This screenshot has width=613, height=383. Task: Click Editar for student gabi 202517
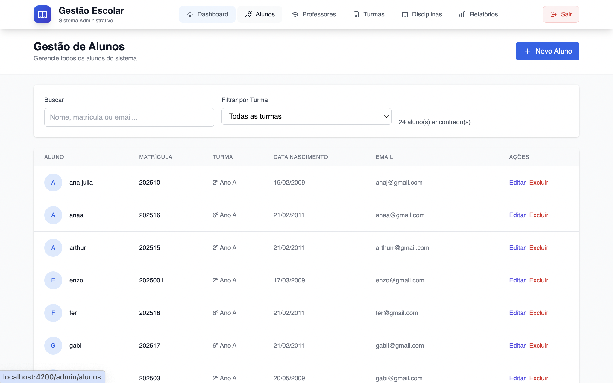click(x=517, y=346)
